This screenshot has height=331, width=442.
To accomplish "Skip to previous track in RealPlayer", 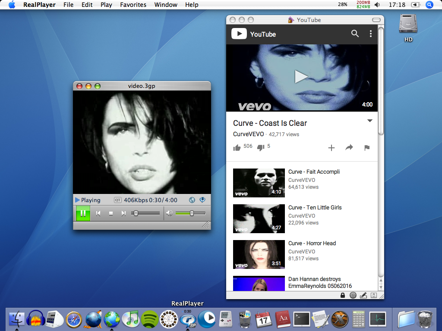I will (98, 214).
